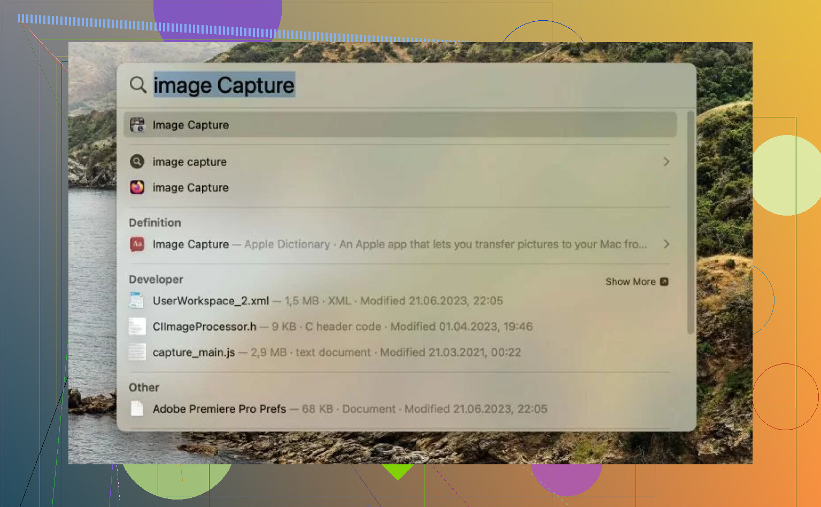Open the Adobe Premiere Pro Prefs result
Screen dimensions: 821x507
400,409
